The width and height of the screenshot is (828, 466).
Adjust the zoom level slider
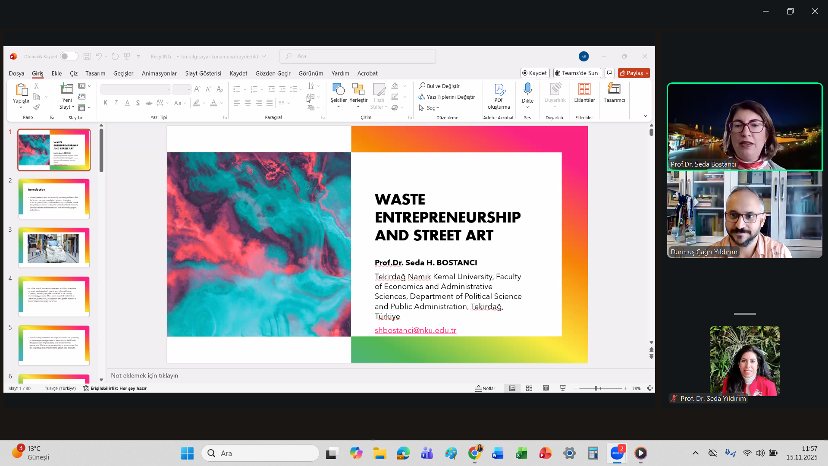[x=596, y=388]
